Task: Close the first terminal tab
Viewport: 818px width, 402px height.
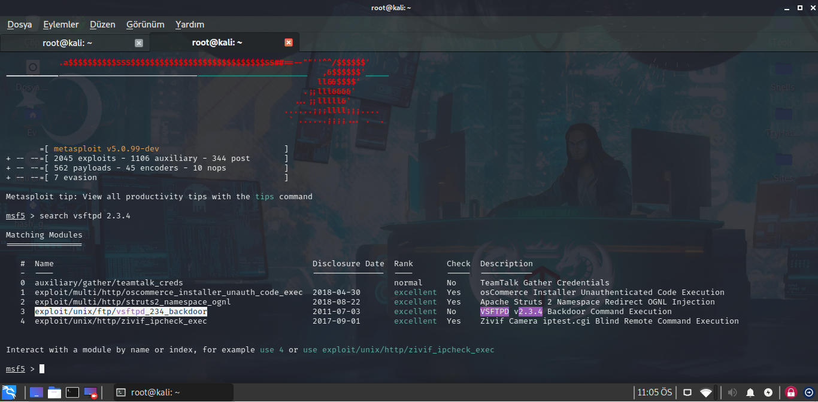Action: (139, 43)
